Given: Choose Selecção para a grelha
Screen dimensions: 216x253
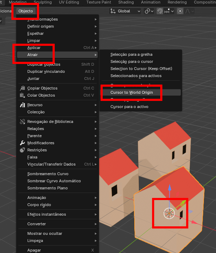Looking at the screenshot, I should point(141,54).
